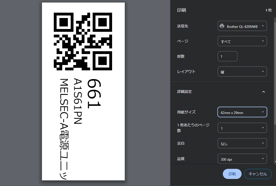
Task: Click the chevron arrow on the 送信先 selector
Action: [x=262, y=26]
